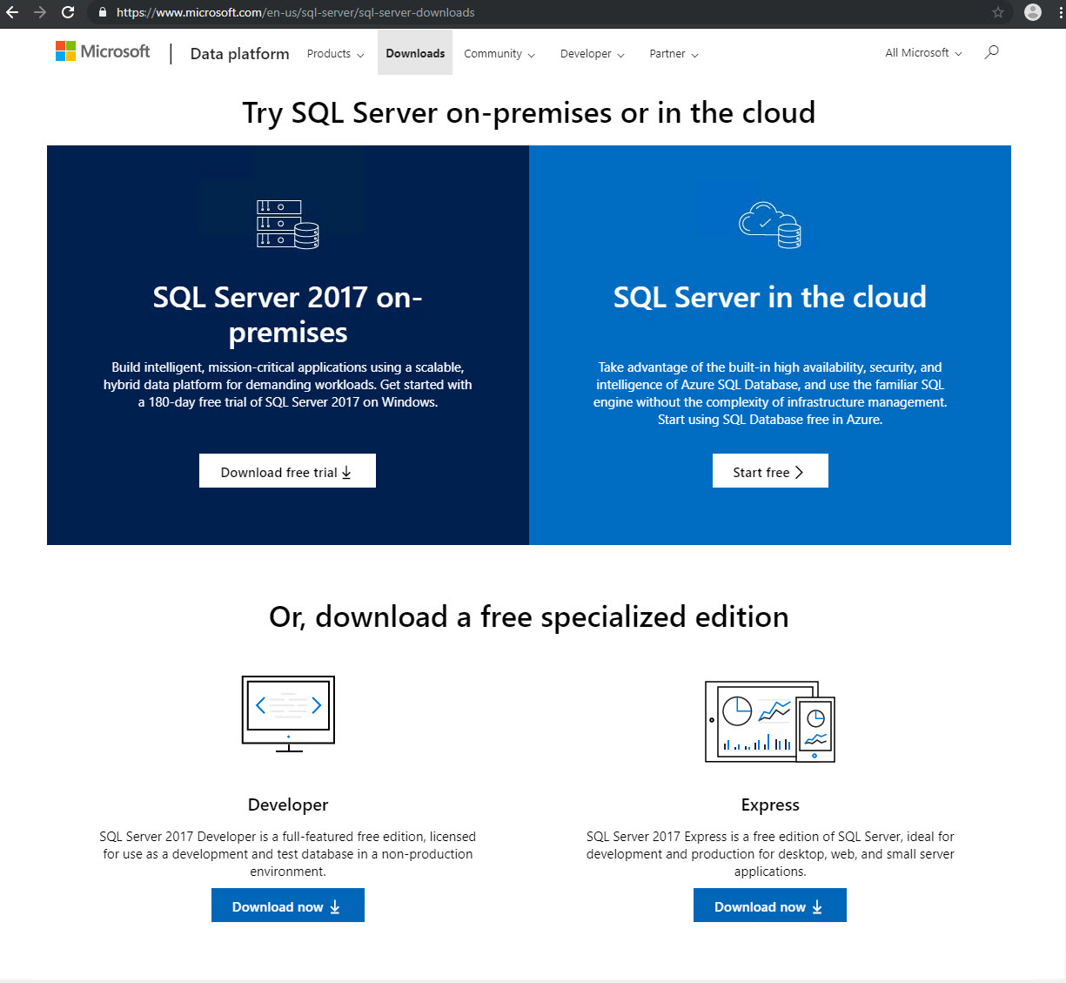The height and width of the screenshot is (983, 1066).
Task: Download now under Developer edition
Action: coord(288,906)
